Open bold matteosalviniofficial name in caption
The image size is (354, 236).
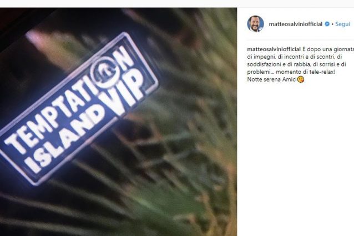pyautogui.click(x=274, y=49)
